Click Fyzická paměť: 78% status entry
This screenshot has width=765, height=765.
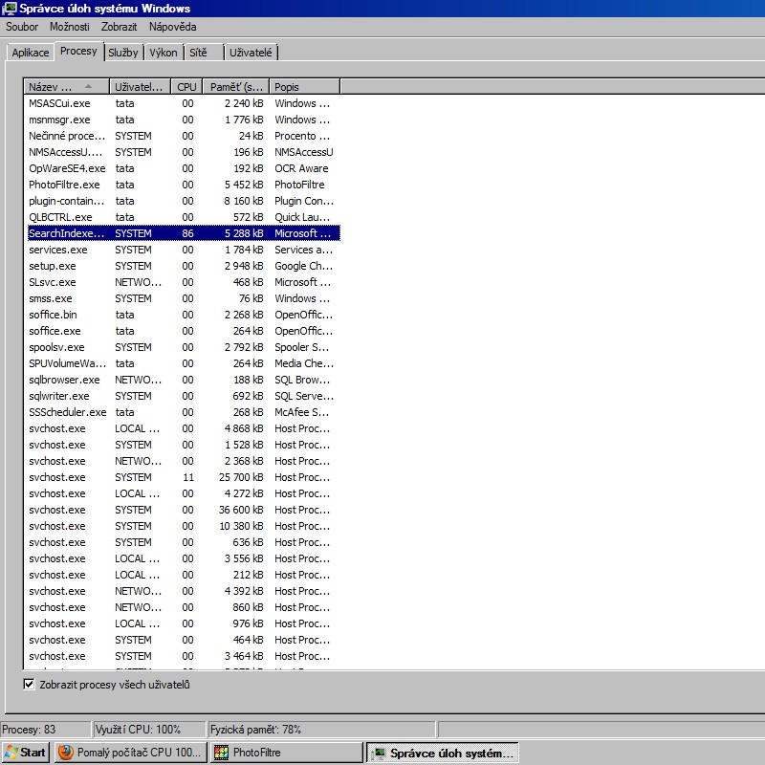(x=321, y=730)
